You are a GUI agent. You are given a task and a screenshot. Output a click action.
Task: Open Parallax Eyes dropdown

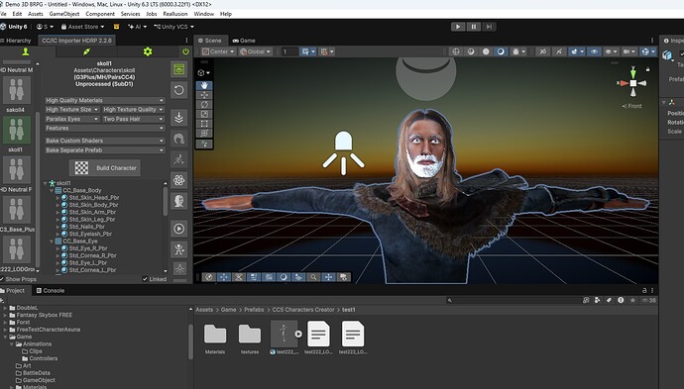(x=72, y=119)
